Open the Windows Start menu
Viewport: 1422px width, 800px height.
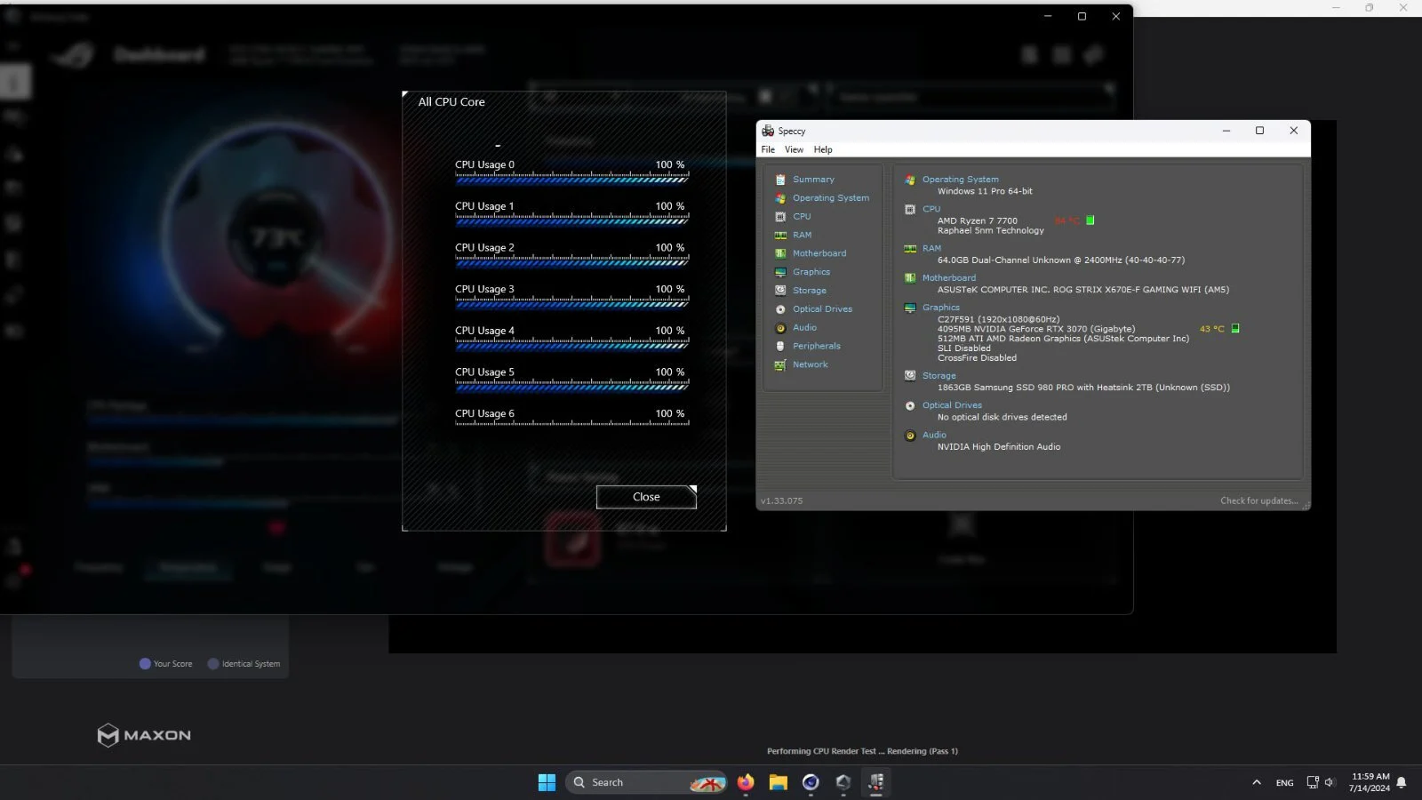(547, 782)
